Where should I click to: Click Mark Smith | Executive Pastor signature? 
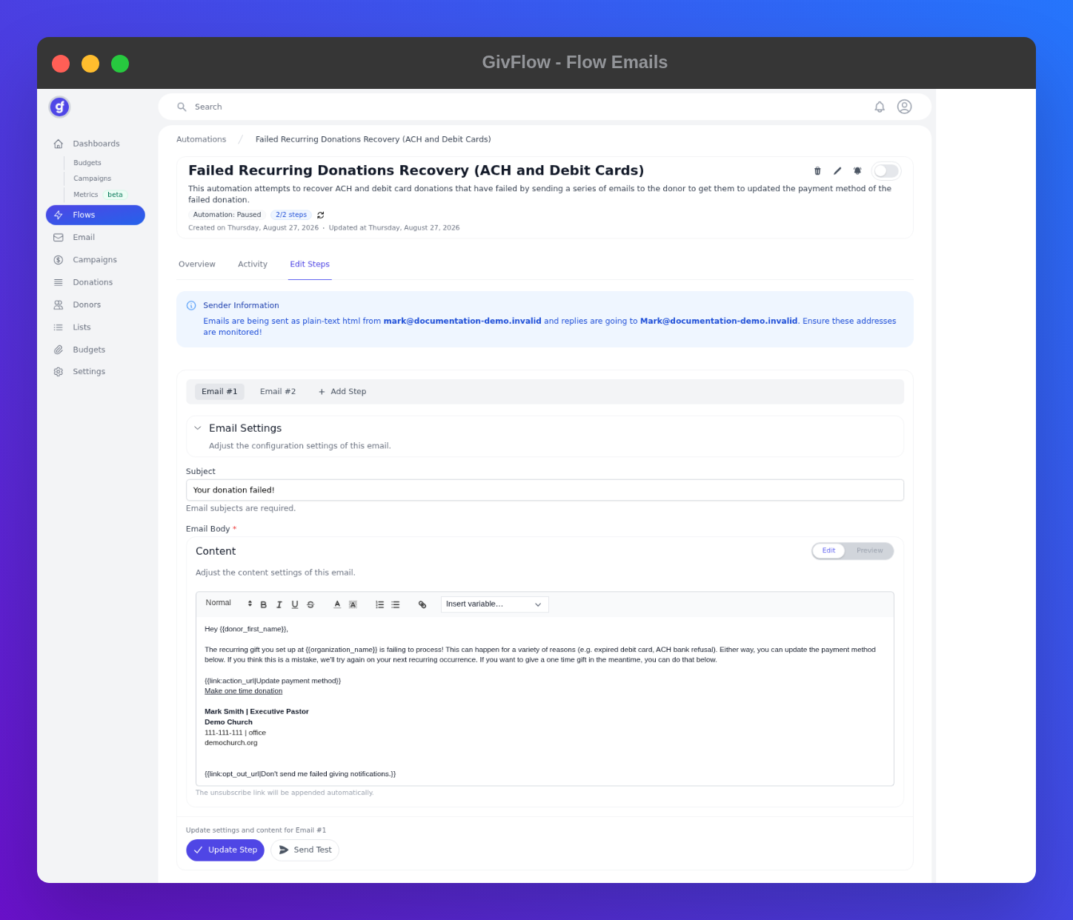point(256,712)
